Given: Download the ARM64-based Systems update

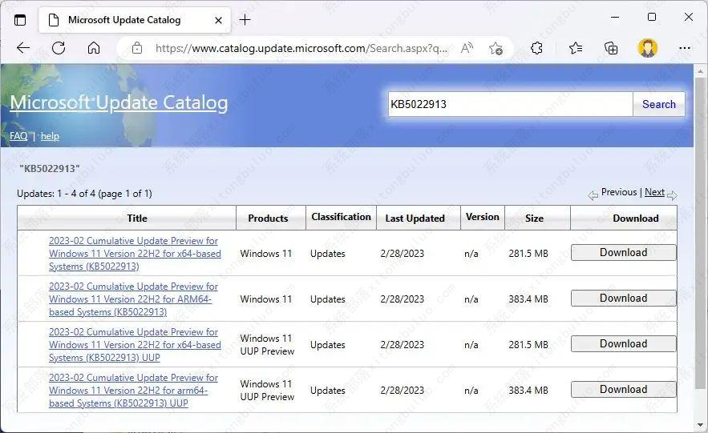Looking at the screenshot, I should coord(623,299).
